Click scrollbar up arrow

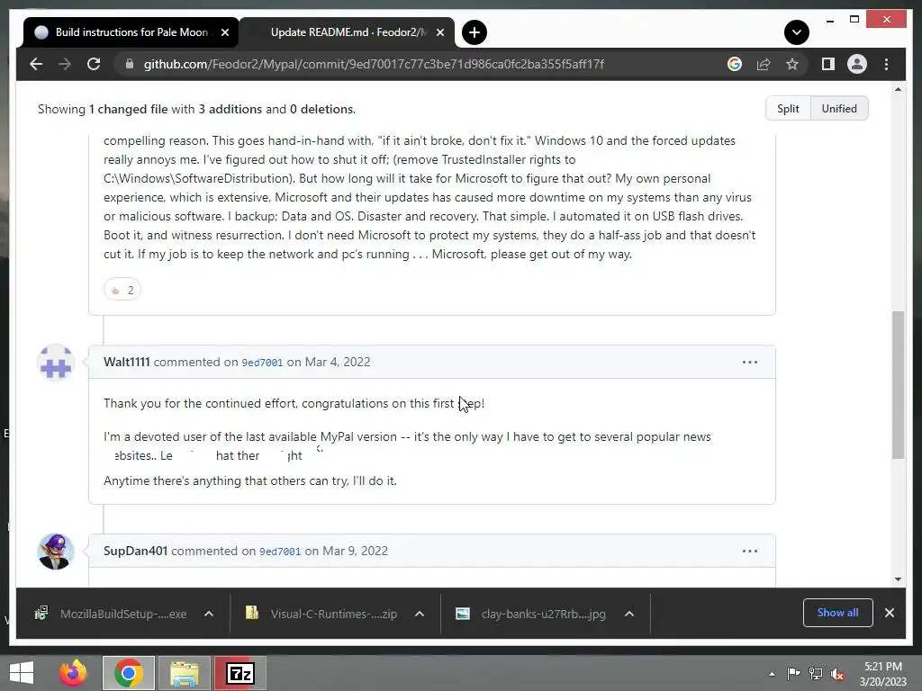(898, 89)
